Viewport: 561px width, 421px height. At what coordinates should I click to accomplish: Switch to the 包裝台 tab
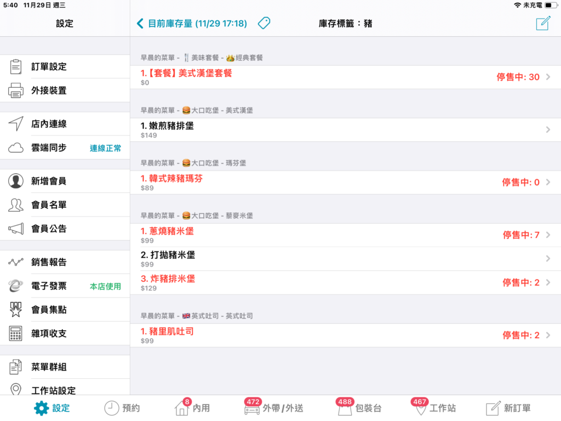click(359, 407)
